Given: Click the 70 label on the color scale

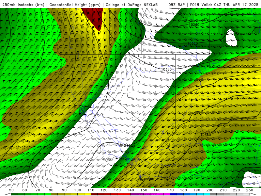Looking at the screenshot, I should click(38, 190).
